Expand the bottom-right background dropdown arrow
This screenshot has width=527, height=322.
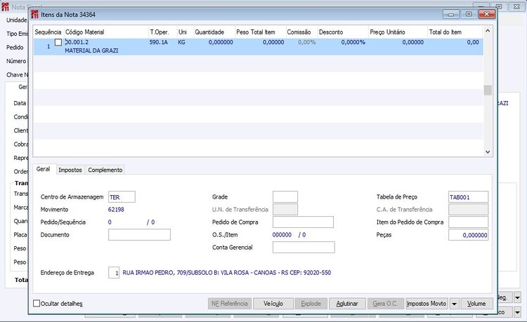[518, 312]
